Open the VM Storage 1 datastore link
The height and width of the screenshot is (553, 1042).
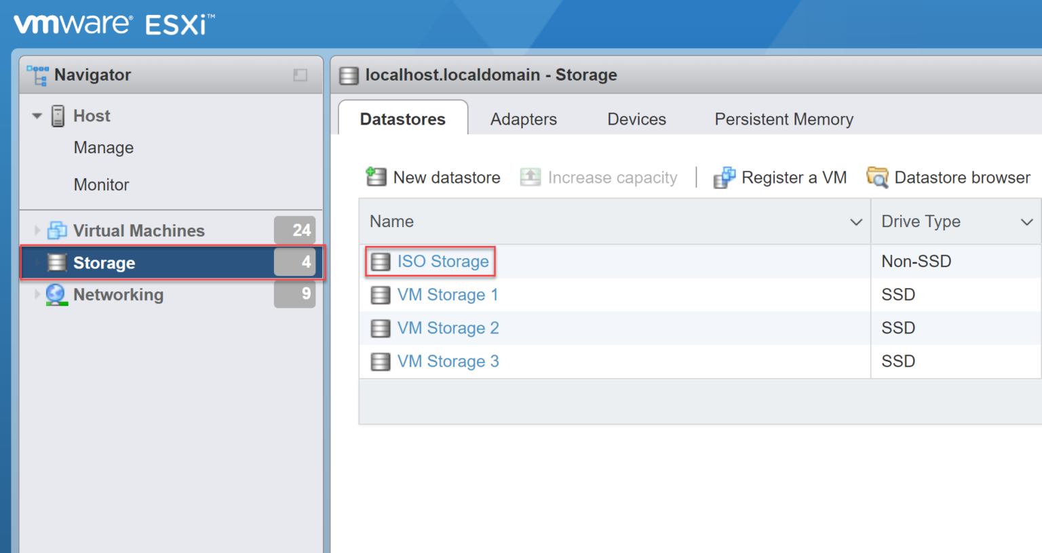click(x=448, y=295)
